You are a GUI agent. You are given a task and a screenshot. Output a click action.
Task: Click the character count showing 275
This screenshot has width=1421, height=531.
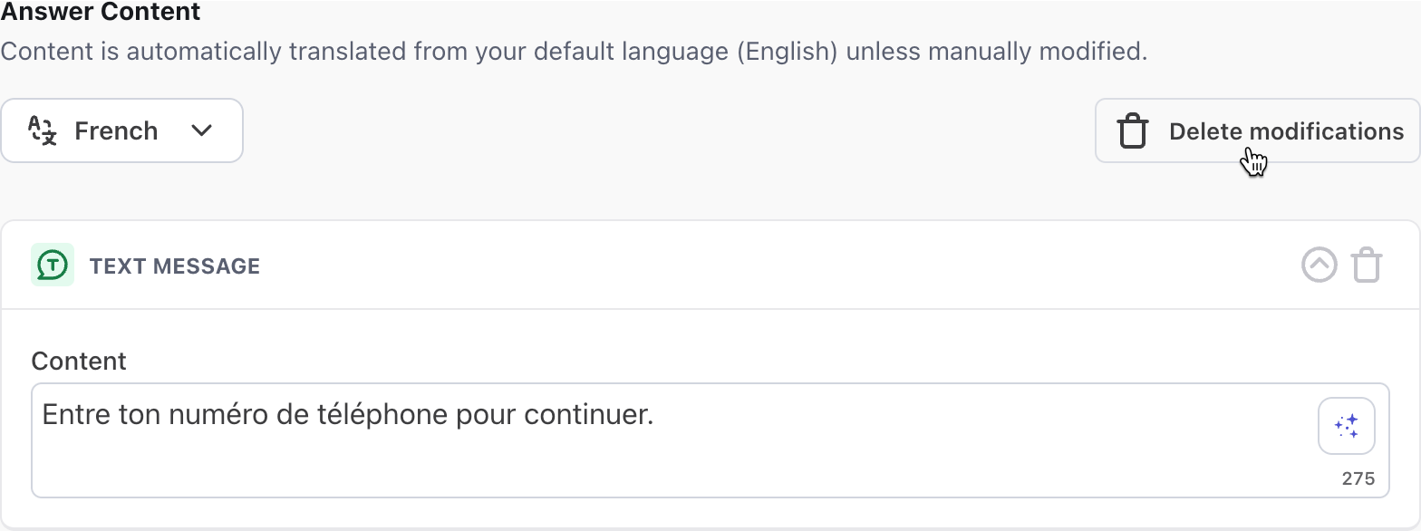pyautogui.click(x=1361, y=478)
